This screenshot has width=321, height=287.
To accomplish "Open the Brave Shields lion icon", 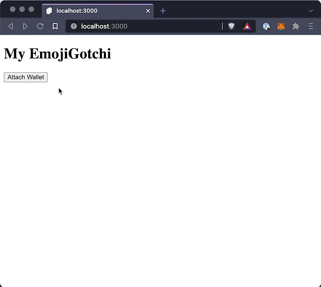I will point(232,26).
